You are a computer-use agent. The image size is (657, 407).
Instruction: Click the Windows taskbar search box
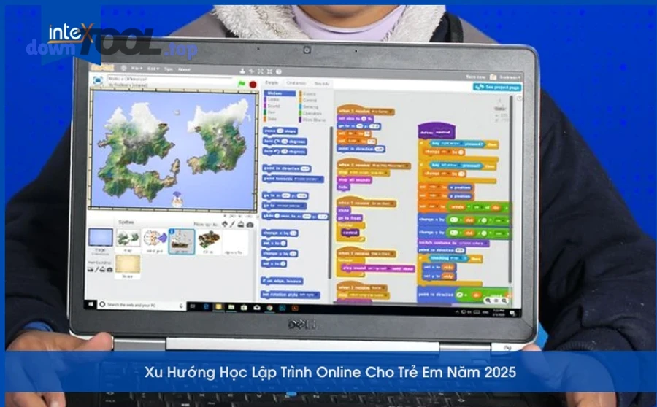(x=142, y=305)
